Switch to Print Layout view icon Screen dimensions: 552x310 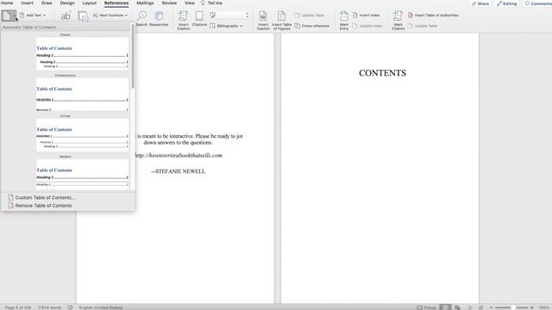445,307
